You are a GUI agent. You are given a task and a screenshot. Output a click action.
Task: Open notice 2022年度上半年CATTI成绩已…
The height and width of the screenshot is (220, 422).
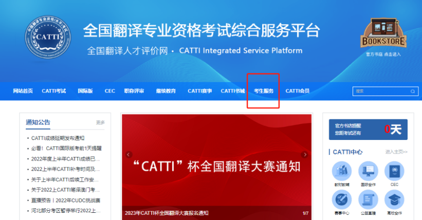(65, 159)
